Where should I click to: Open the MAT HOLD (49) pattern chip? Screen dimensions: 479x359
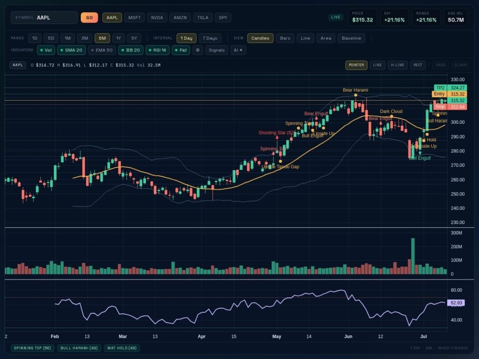pos(122,348)
